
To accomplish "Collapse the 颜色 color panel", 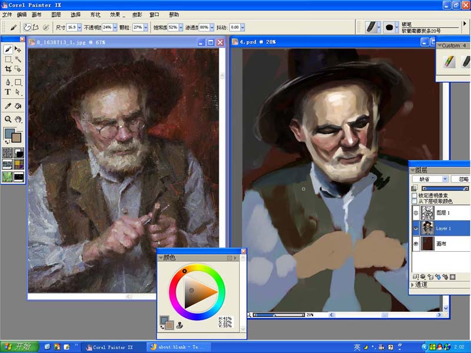I will (161, 258).
